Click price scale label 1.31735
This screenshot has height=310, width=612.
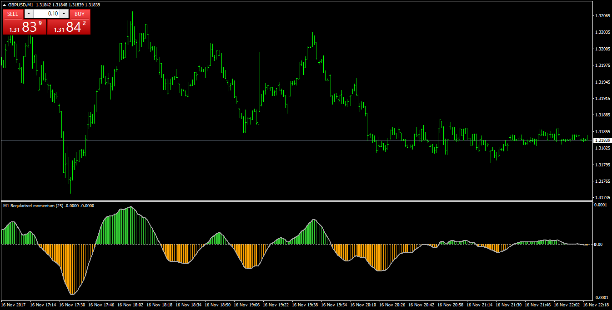pyautogui.click(x=602, y=198)
